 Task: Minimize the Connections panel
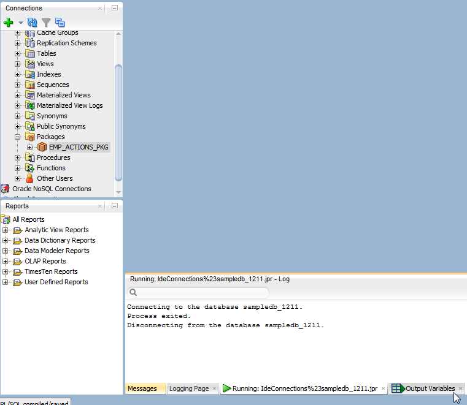click(x=115, y=8)
